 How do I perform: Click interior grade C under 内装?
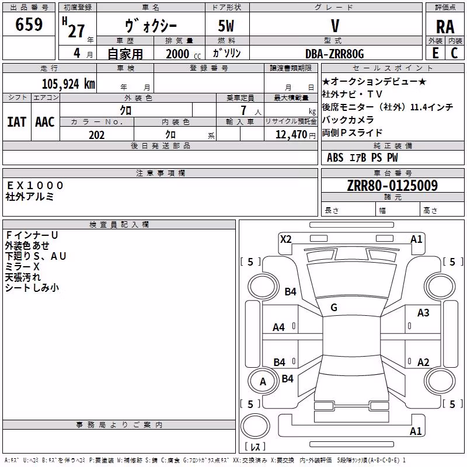point(455,53)
